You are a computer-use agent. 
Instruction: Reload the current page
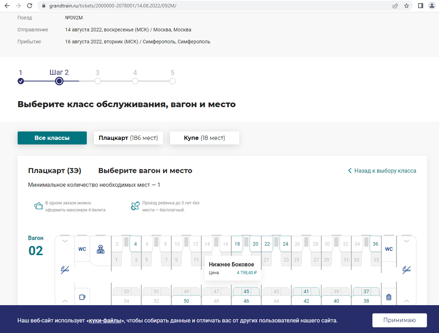pyautogui.click(x=30, y=5)
